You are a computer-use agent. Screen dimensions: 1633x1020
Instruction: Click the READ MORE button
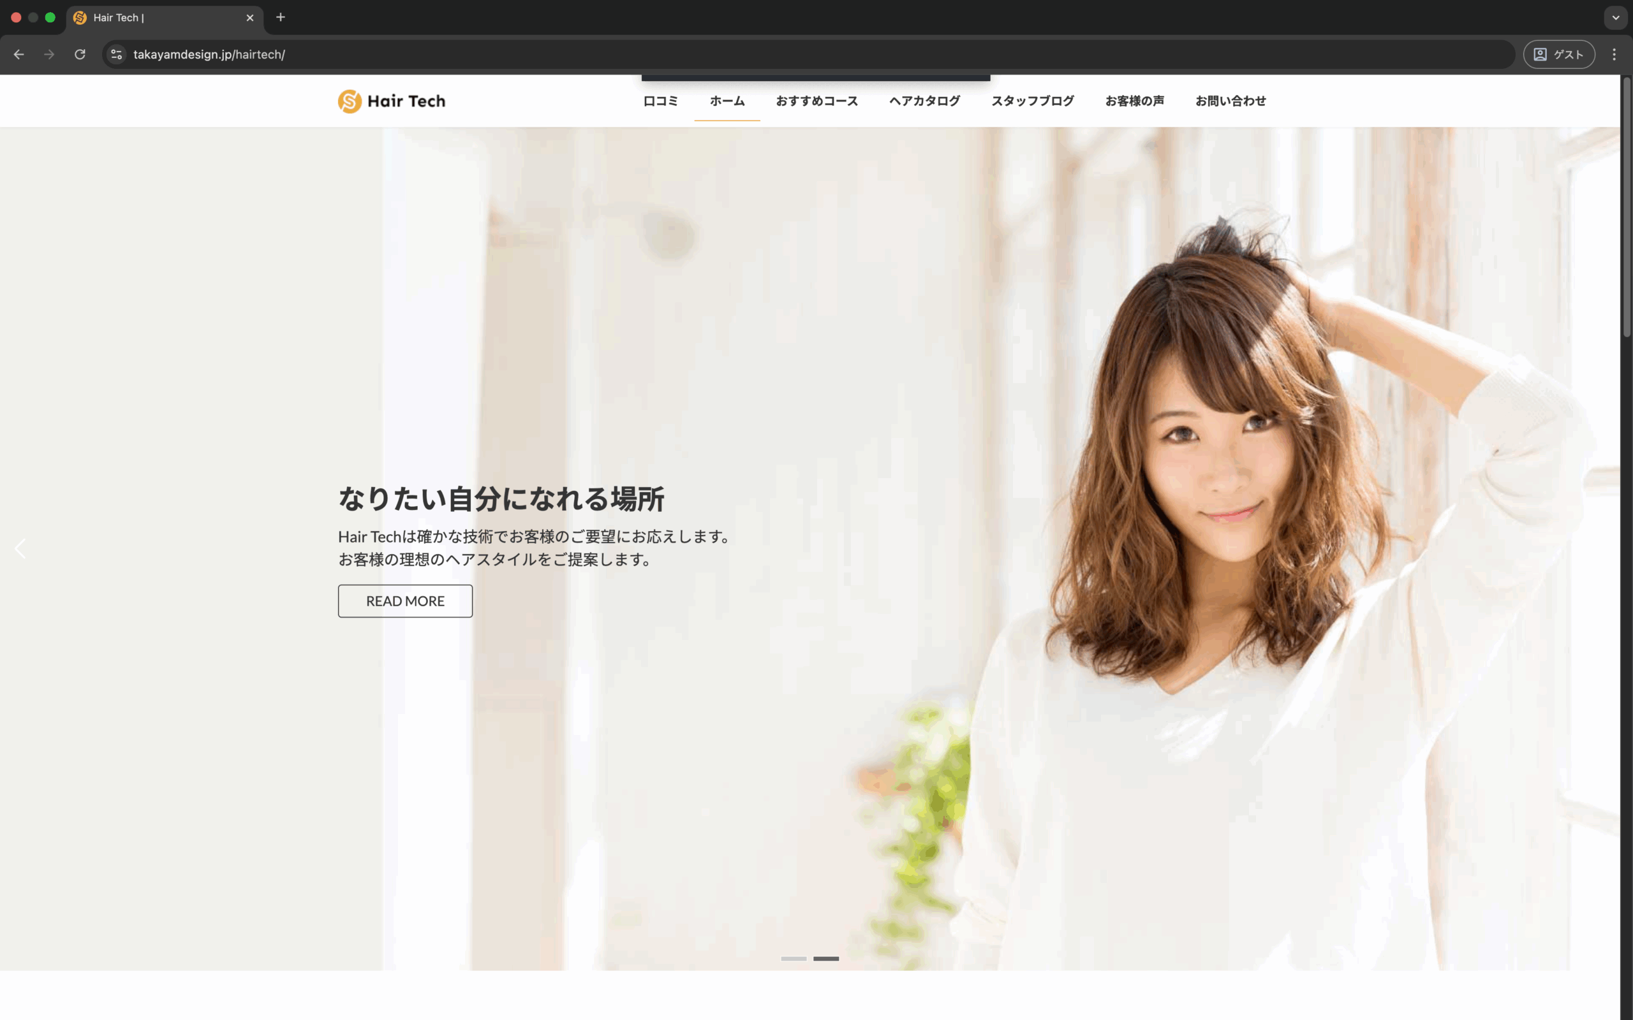pyautogui.click(x=405, y=601)
